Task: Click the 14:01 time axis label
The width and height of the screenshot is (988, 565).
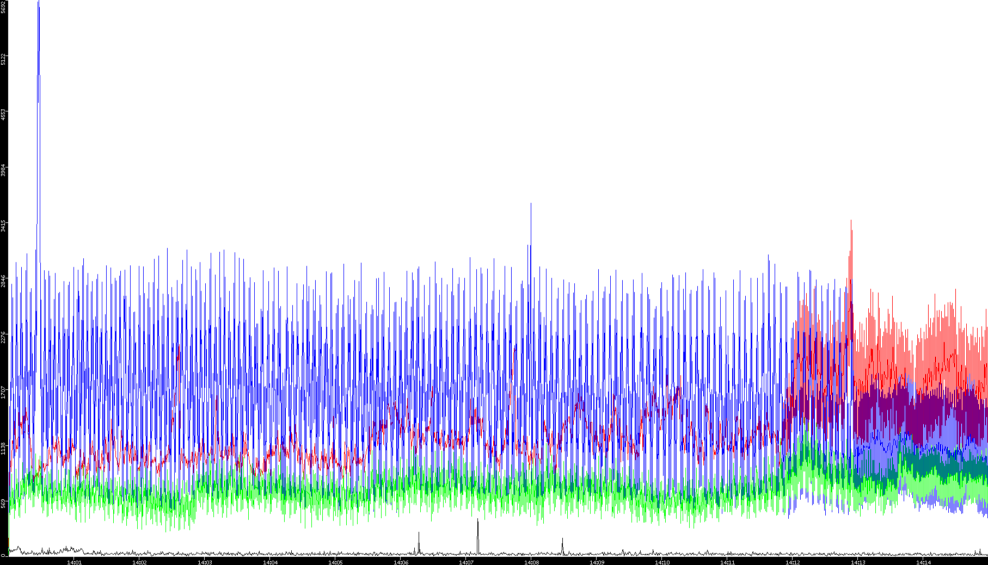Action: tap(74, 562)
